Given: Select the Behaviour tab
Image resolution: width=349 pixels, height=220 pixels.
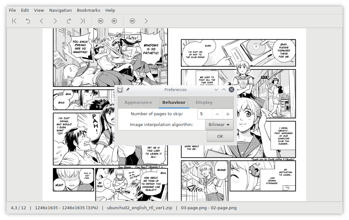Looking at the screenshot, I should pyautogui.click(x=174, y=103).
